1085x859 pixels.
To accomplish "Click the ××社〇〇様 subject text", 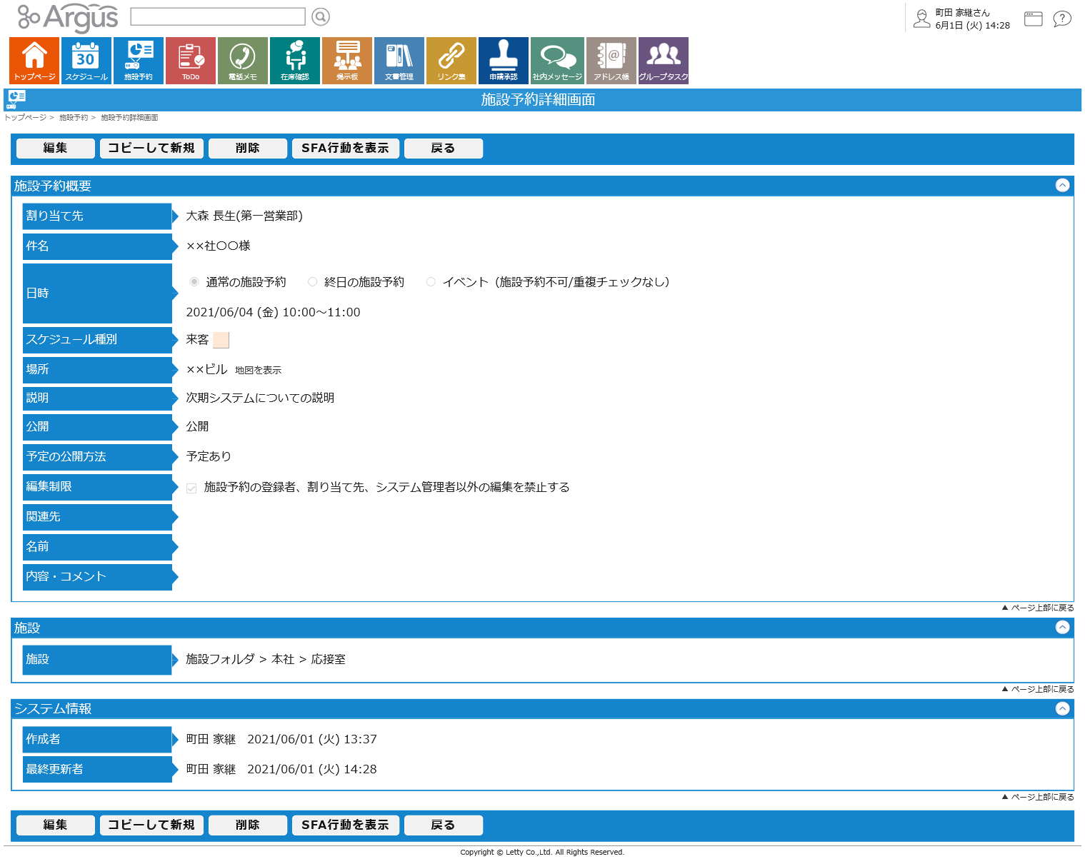I will coord(218,246).
